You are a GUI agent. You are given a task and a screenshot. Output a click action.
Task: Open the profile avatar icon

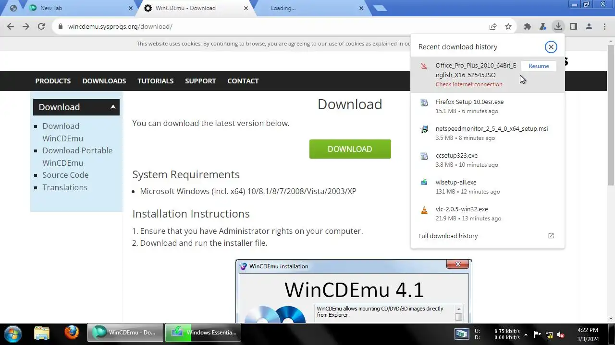pos(589,26)
